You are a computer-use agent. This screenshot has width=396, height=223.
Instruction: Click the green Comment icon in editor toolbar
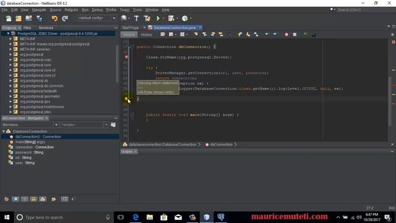point(305,34)
